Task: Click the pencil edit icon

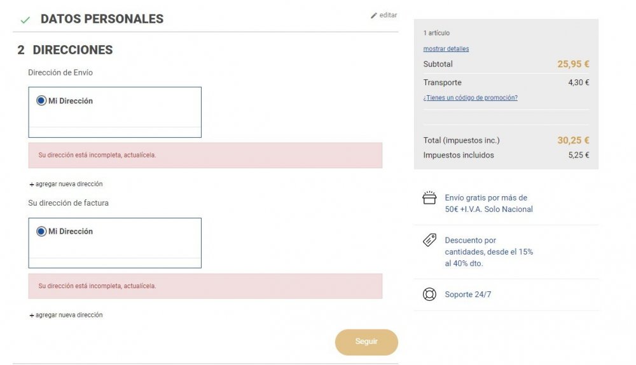Action: tap(374, 16)
